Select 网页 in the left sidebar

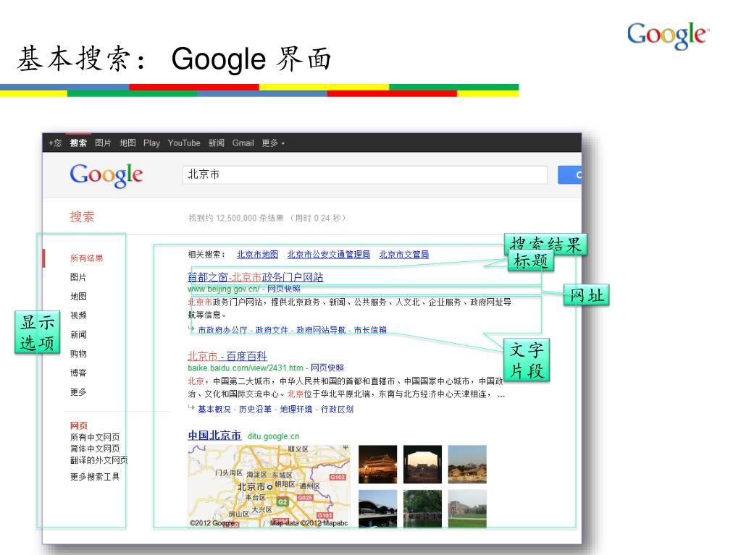pos(79,425)
